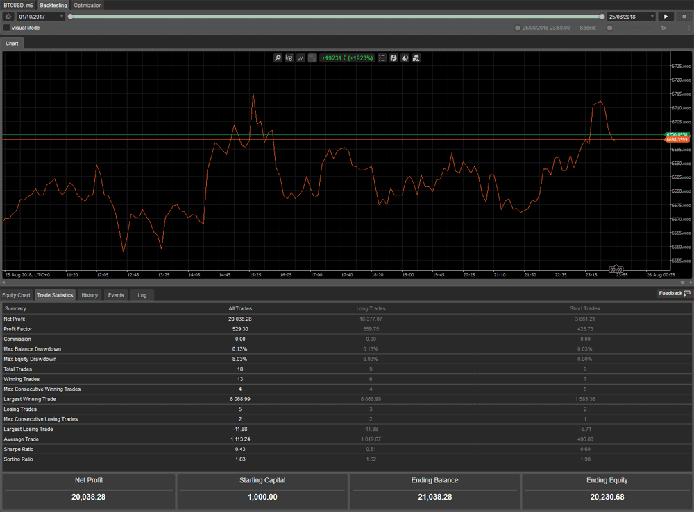Click the date range slider end handle
Image resolution: width=694 pixels, height=512 pixels.
pyautogui.click(x=602, y=17)
